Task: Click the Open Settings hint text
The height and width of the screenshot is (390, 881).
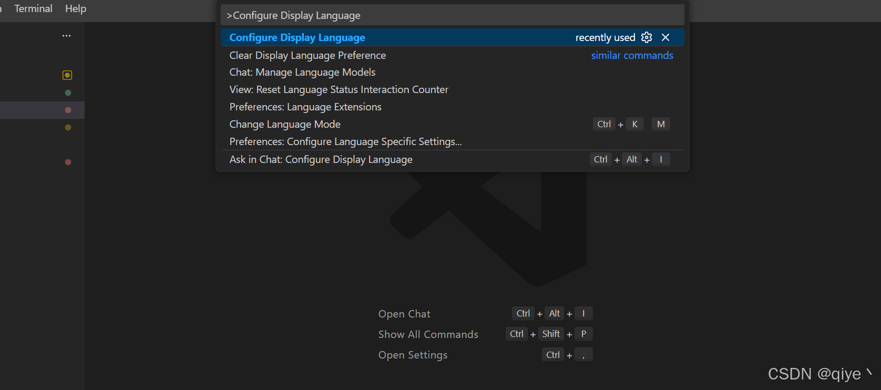Action: pyautogui.click(x=413, y=355)
